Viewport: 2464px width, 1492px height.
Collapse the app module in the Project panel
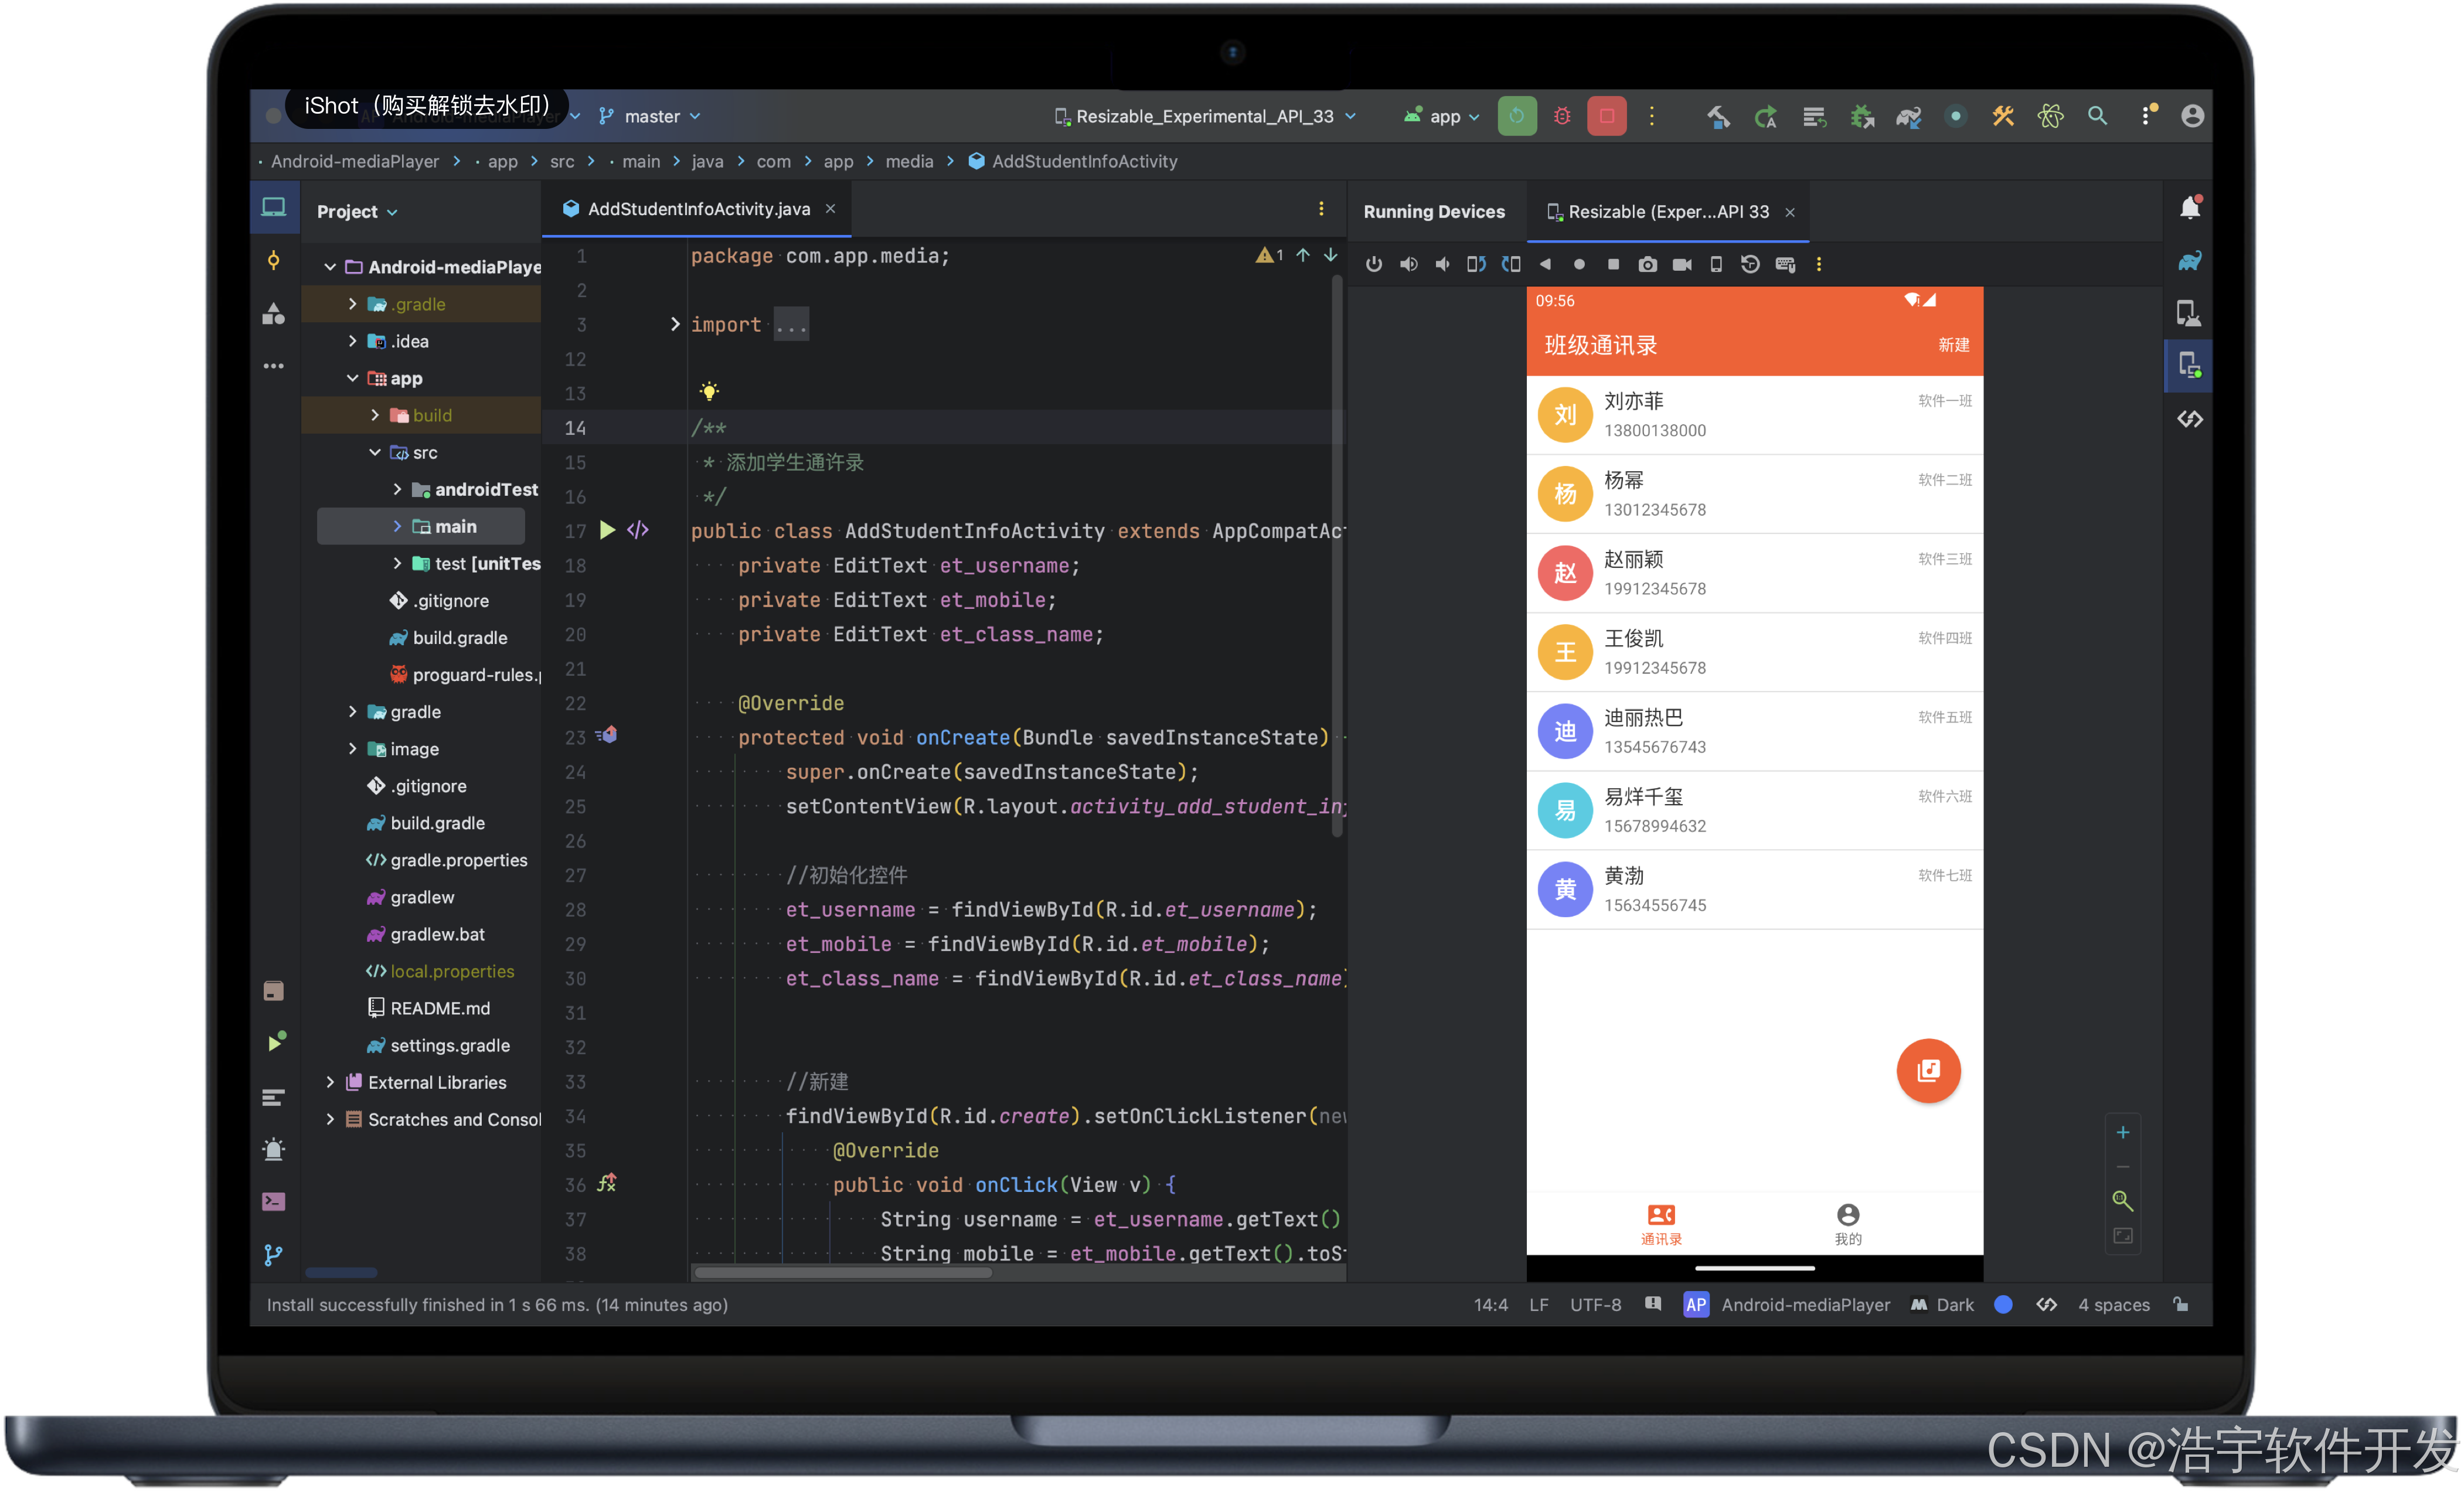[352, 378]
